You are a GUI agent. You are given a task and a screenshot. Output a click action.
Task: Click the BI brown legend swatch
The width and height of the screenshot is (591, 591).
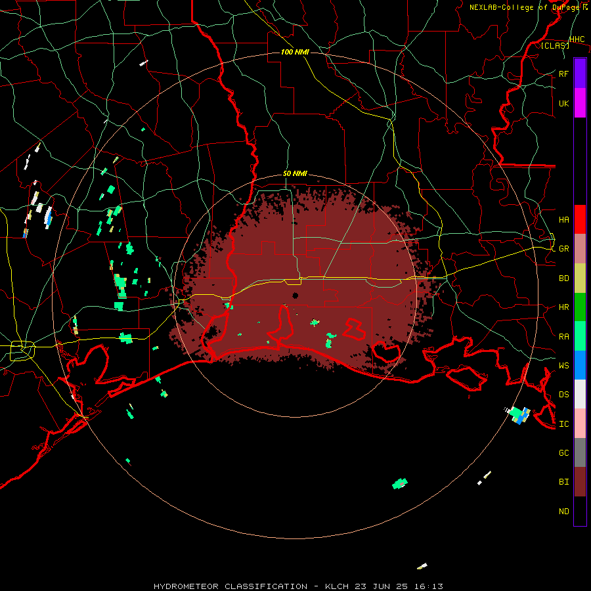click(x=580, y=482)
